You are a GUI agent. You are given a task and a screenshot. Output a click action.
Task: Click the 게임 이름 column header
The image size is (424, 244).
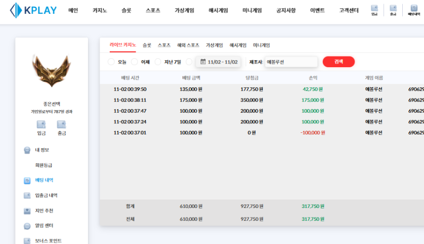[x=374, y=78]
